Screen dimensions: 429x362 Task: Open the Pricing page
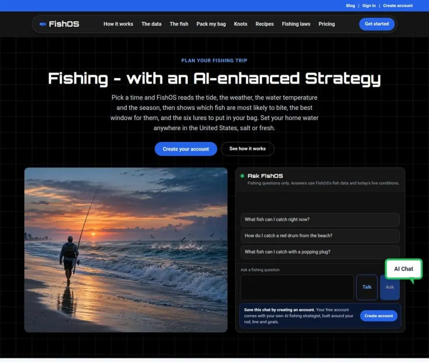326,24
